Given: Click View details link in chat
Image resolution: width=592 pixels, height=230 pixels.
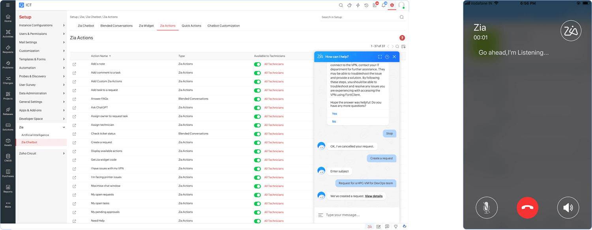Looking at the screenshot, I should (x=374, y=196).
